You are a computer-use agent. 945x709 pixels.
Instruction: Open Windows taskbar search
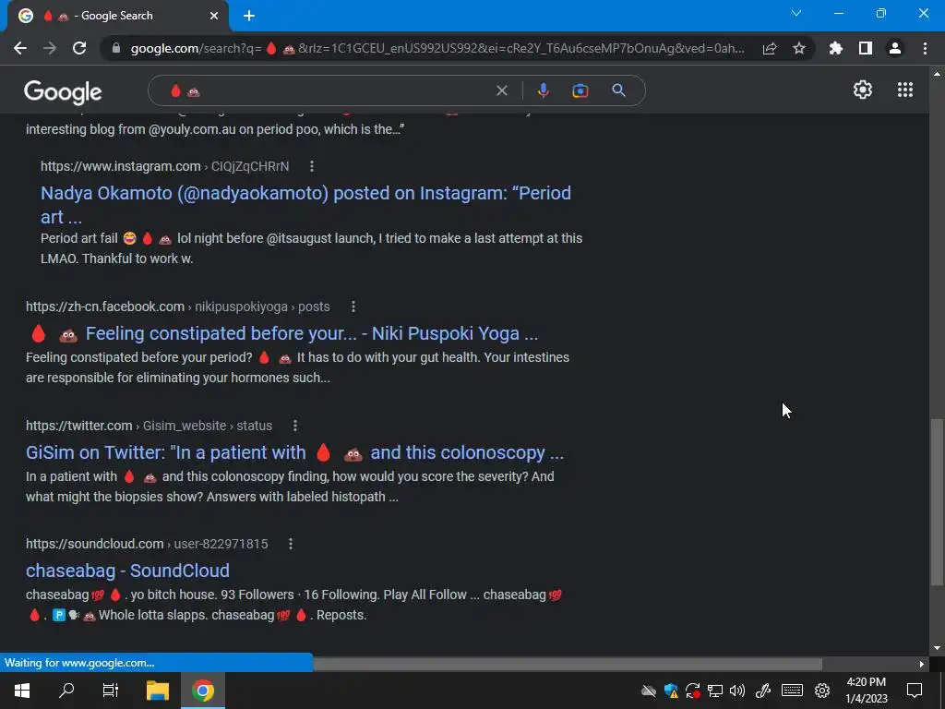[x=66, y=691]
